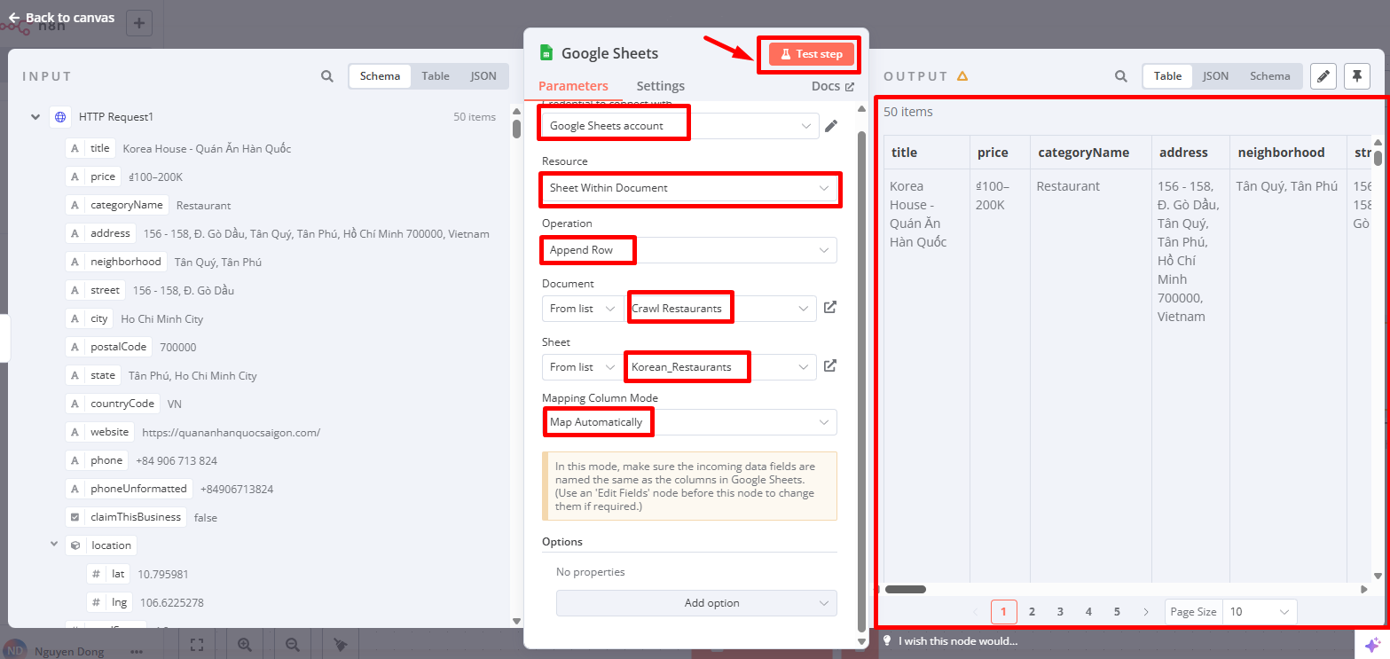Click the output panel search icon
The height and width of the screenshot is (659, 1390).
(x=1121, y=76)
